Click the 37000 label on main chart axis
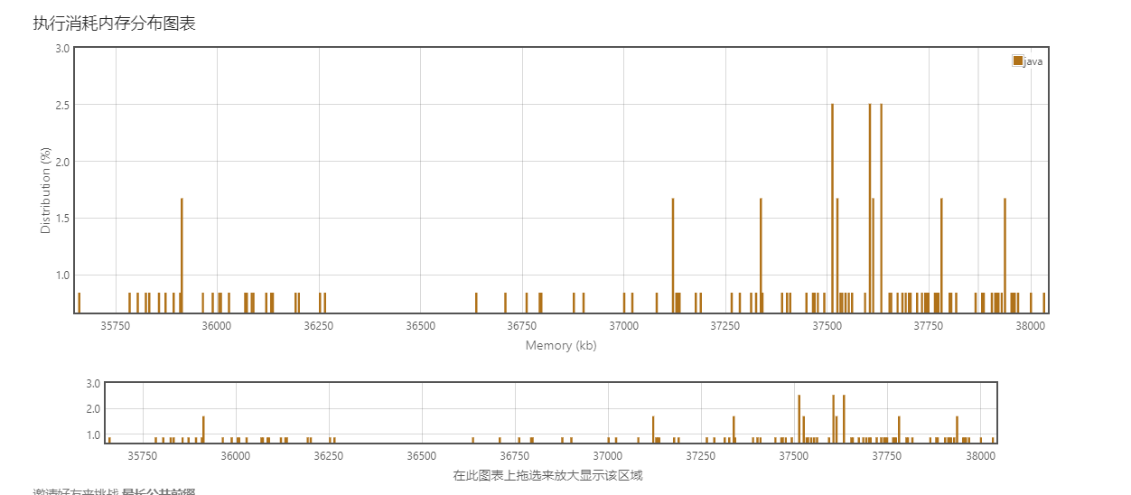This screenshot has height=495, width=1131. pos(623,326)
